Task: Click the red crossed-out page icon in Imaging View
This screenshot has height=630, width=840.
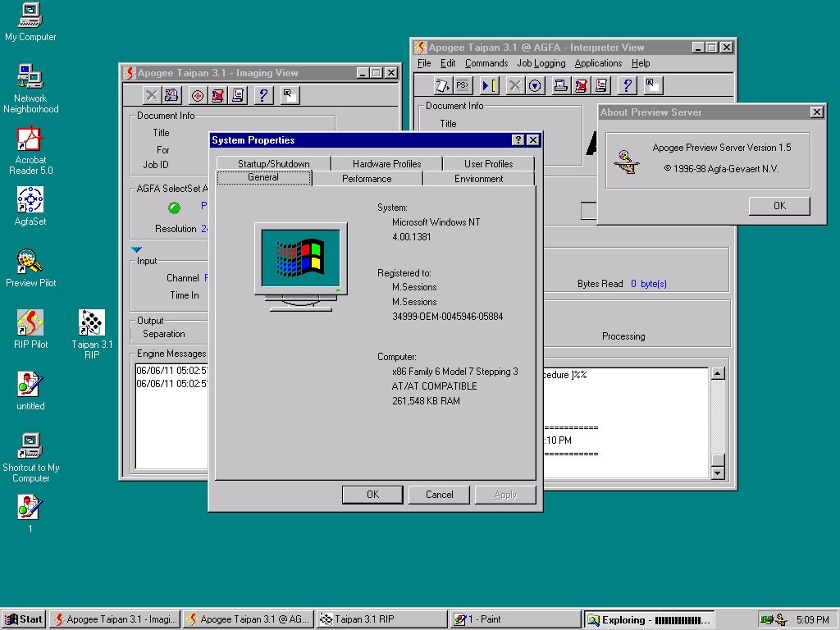Action: pyautogui.click(x=217, y=95)
